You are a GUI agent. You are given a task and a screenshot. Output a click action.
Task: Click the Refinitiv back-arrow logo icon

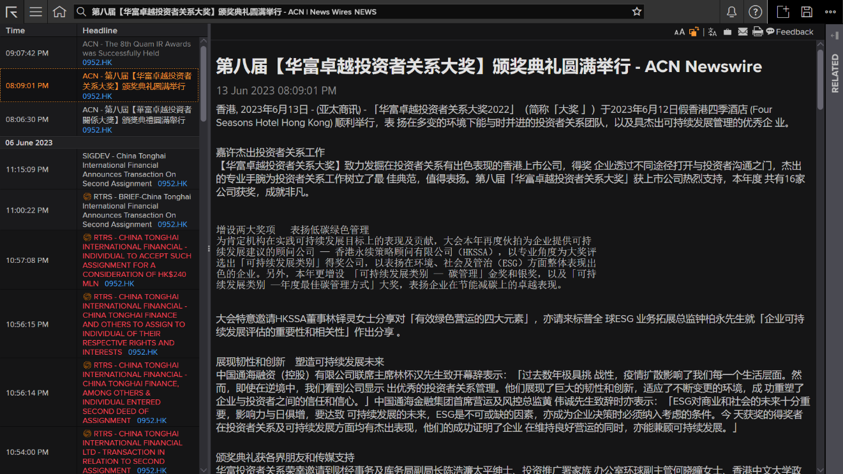point(11,11)
